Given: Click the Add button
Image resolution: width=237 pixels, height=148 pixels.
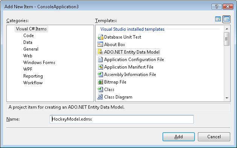Looking at the screenshot, I should point(179,137).
